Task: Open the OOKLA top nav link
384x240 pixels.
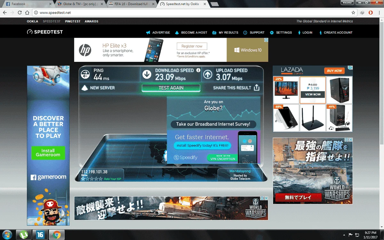Action: [32, 21]
